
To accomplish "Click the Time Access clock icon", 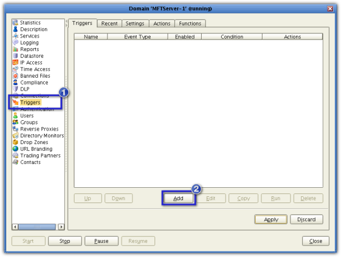I will tap(15, 69).
